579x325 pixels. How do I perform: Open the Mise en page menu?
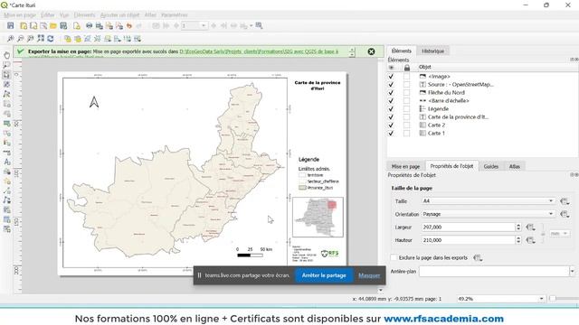click(x=20, y=15)
